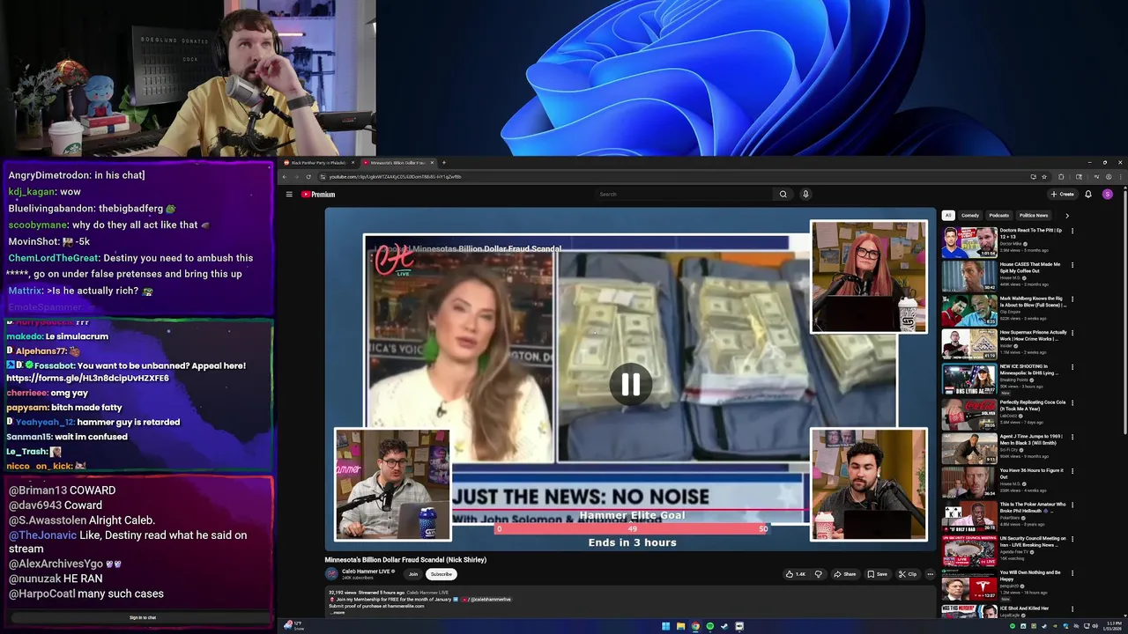The image size is (1128, 634).
Task: Select the Podcasts filter chip
Action: [x=999, y=216]
